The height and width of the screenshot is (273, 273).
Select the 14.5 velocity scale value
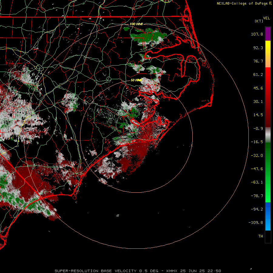point(258,115)
